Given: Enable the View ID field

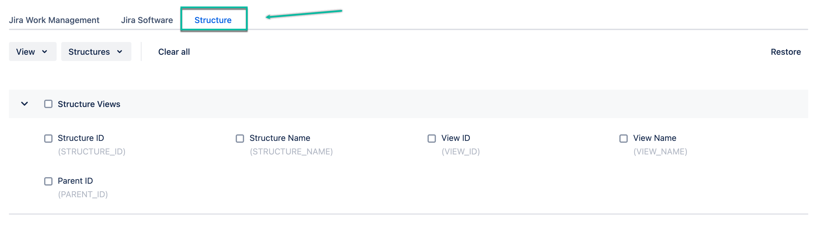Looking at the screenshot, I should tap(432, 138).
